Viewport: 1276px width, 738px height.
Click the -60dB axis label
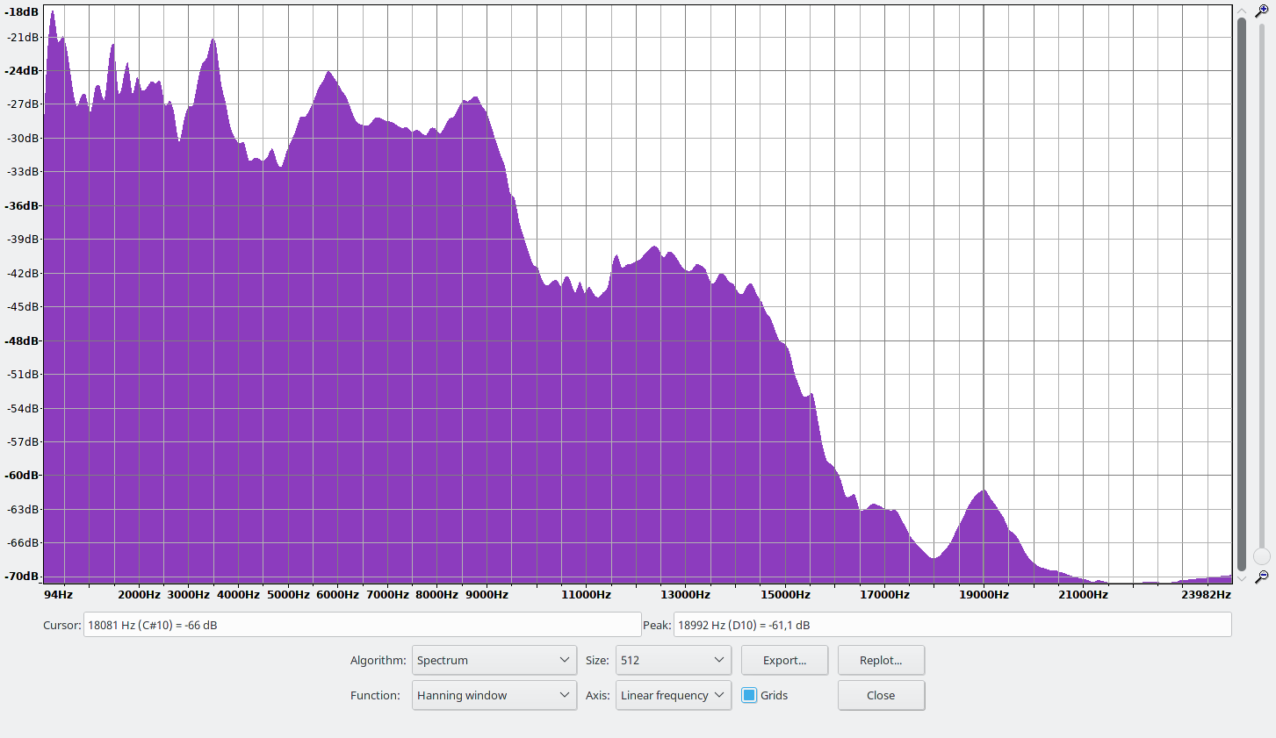(x=23, y=475)
